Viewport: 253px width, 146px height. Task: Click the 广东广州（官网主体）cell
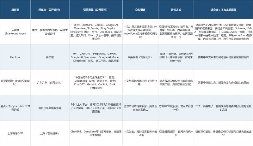[x=50, y=83]
